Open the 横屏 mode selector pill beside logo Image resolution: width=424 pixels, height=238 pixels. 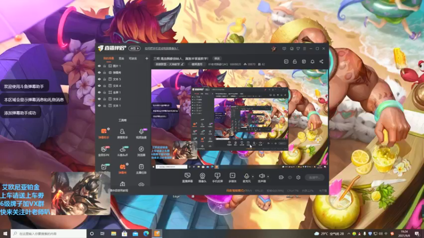point(135,49)
